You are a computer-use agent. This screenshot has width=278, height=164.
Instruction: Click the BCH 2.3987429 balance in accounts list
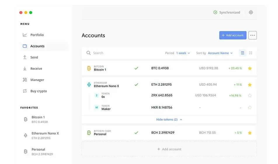tap(163, 133)
